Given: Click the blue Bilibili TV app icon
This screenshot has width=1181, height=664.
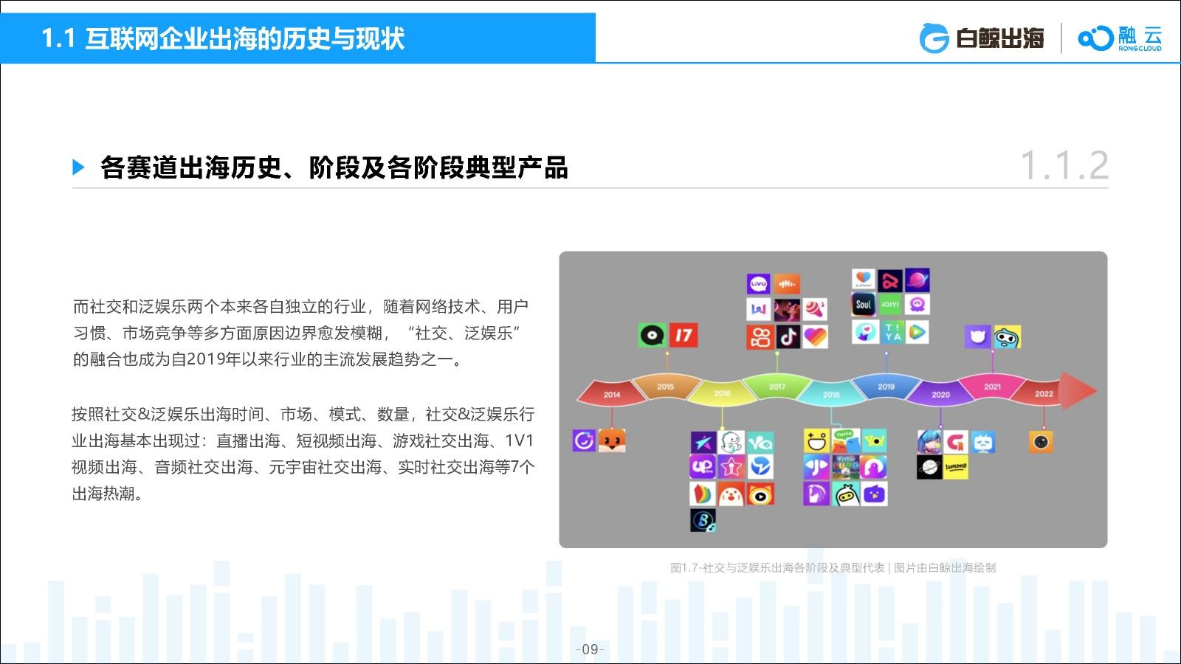Looking at the screenshot, I should pyautogui.click(x=982, y=441).
